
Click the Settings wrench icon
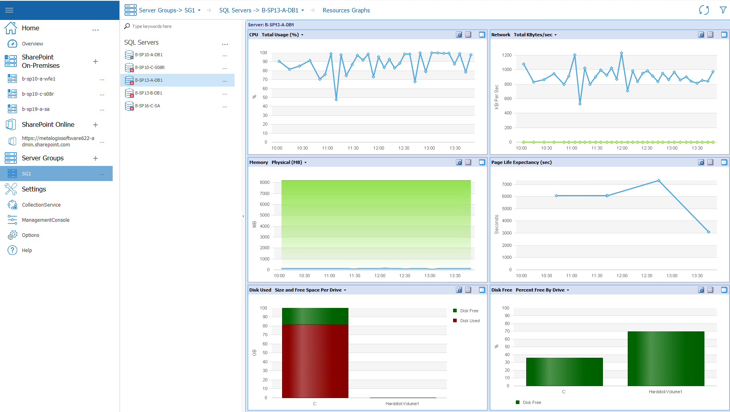click(x=11, y=189)
